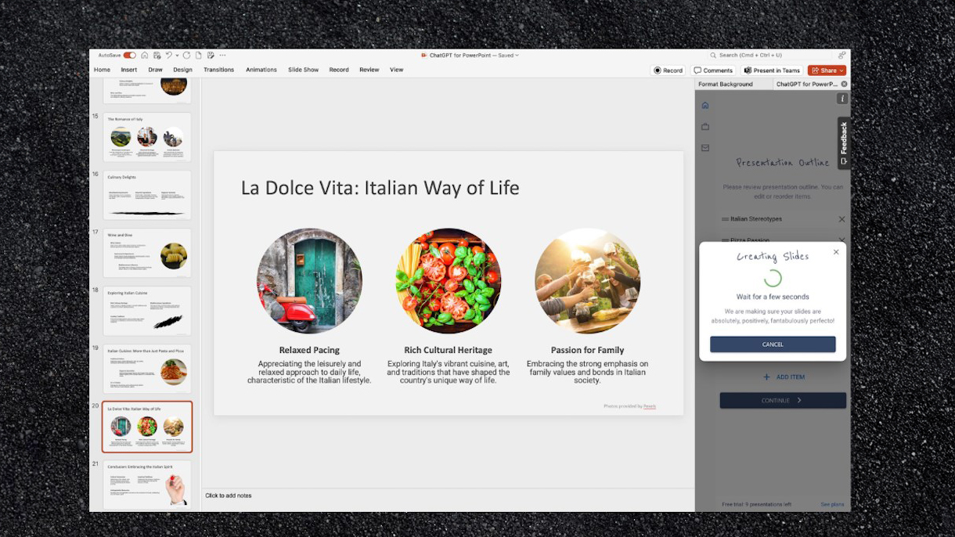
Task: Select the red scooter circular image
Action: point(309,281)
